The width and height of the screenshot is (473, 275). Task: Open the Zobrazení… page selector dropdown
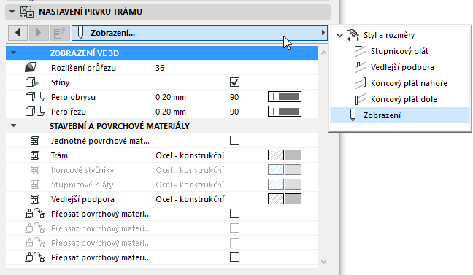pos(199,33)
